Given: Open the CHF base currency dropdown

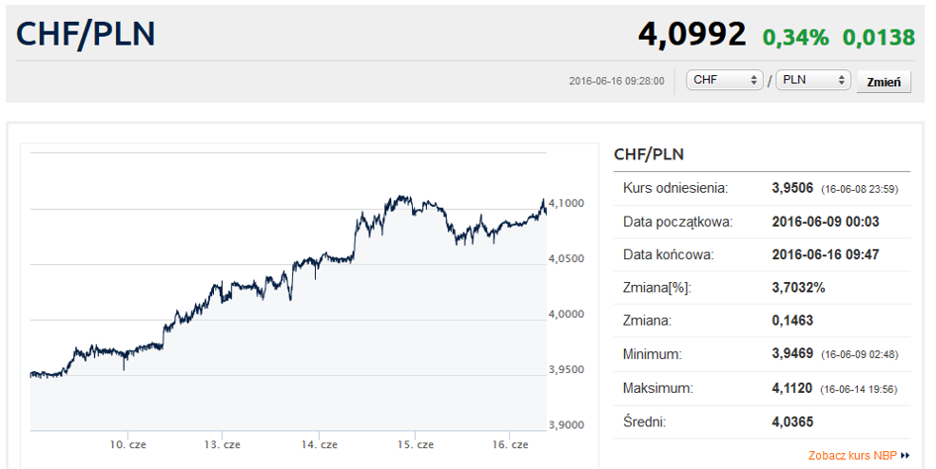Looking at the screenshot, I should pos(724,80).
